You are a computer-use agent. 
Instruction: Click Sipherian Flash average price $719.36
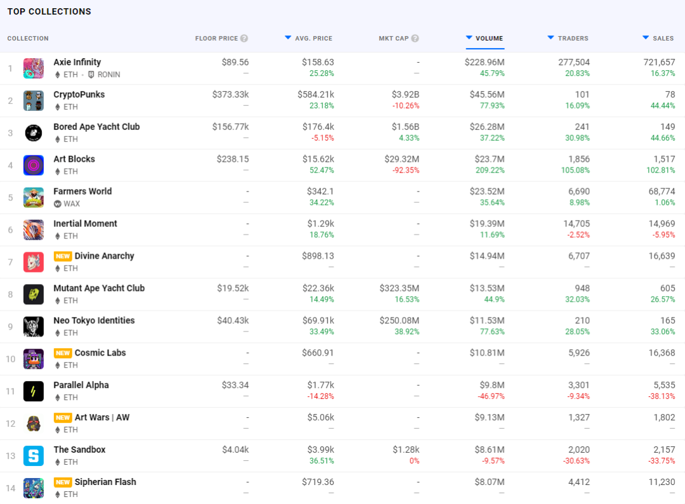tap(318, 482)
